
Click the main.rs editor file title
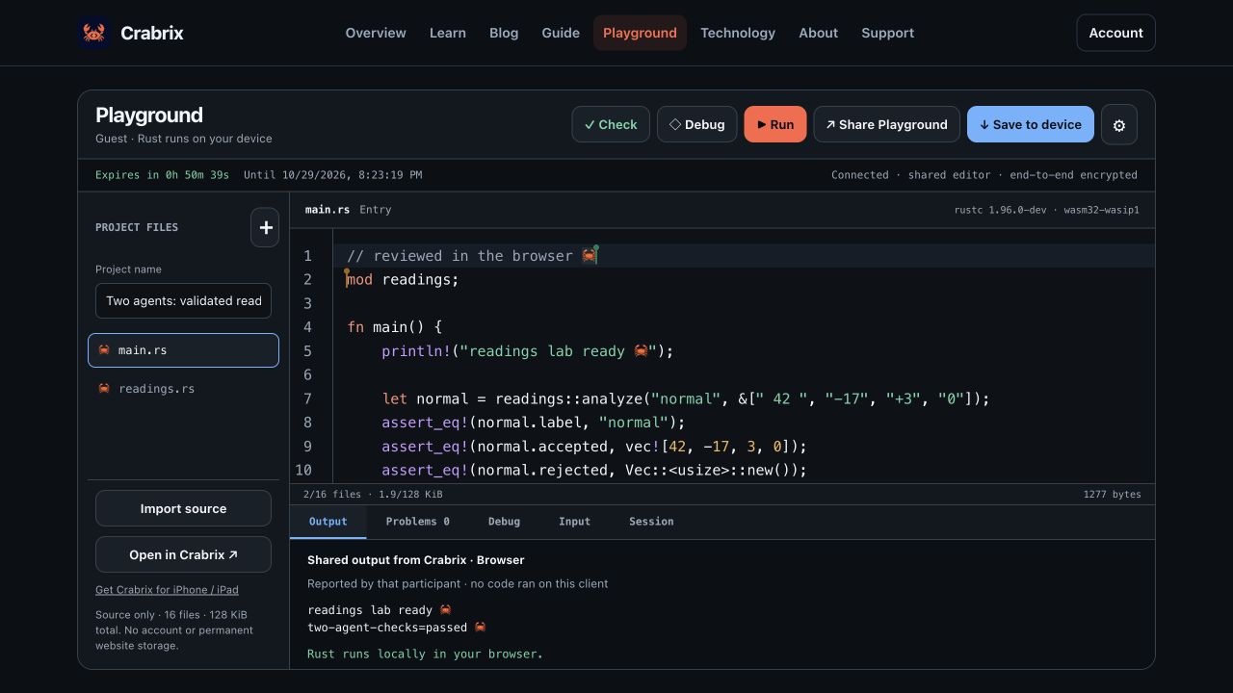coord(328,210)
